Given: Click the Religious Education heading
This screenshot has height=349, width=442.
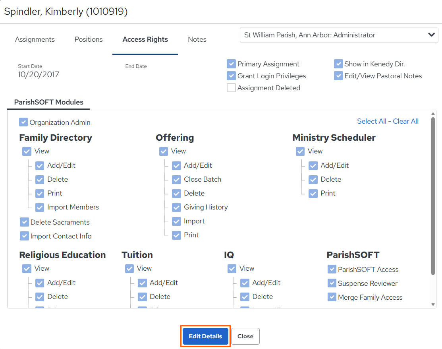Looking at the screenshot, I should pos(62,255).
